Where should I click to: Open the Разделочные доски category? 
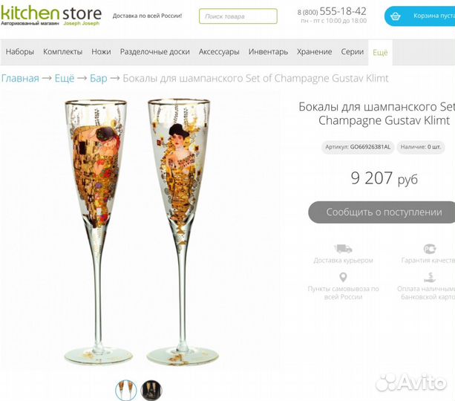tap(154, 52)
